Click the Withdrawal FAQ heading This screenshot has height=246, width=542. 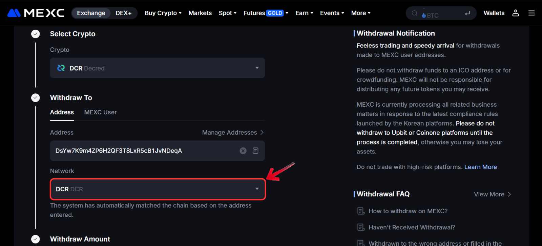tap(383, 194)
